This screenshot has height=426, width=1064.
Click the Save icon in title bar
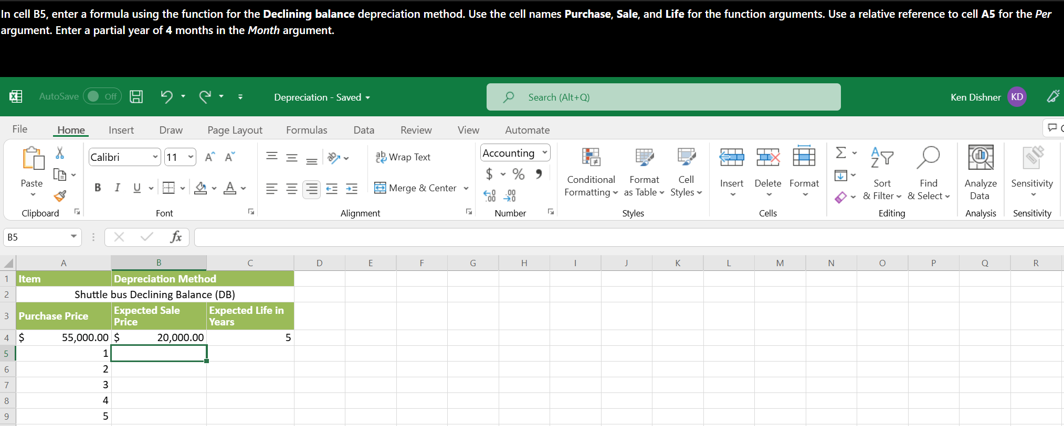click(x=136, y=96)
